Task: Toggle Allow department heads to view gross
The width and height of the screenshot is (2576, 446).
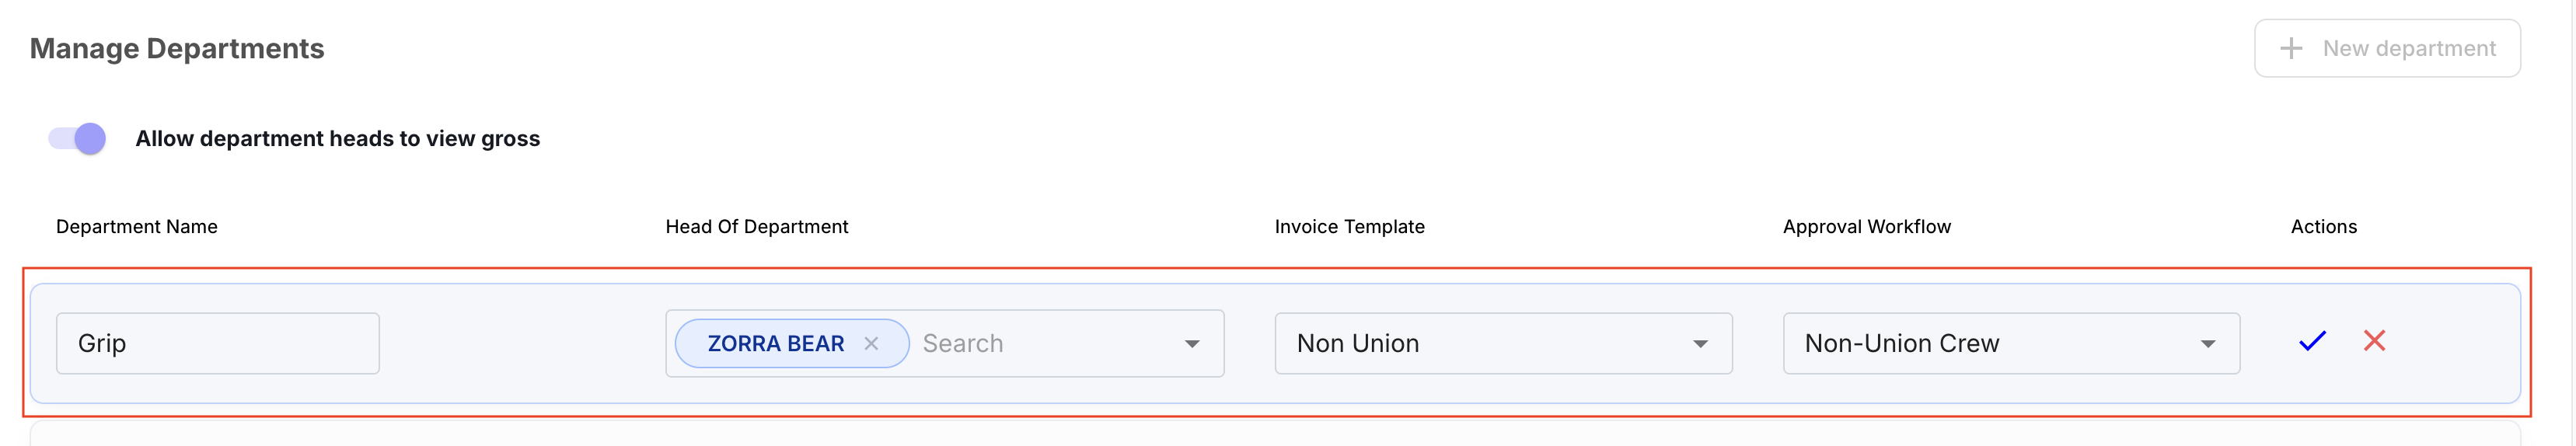Action: [77, 138]
